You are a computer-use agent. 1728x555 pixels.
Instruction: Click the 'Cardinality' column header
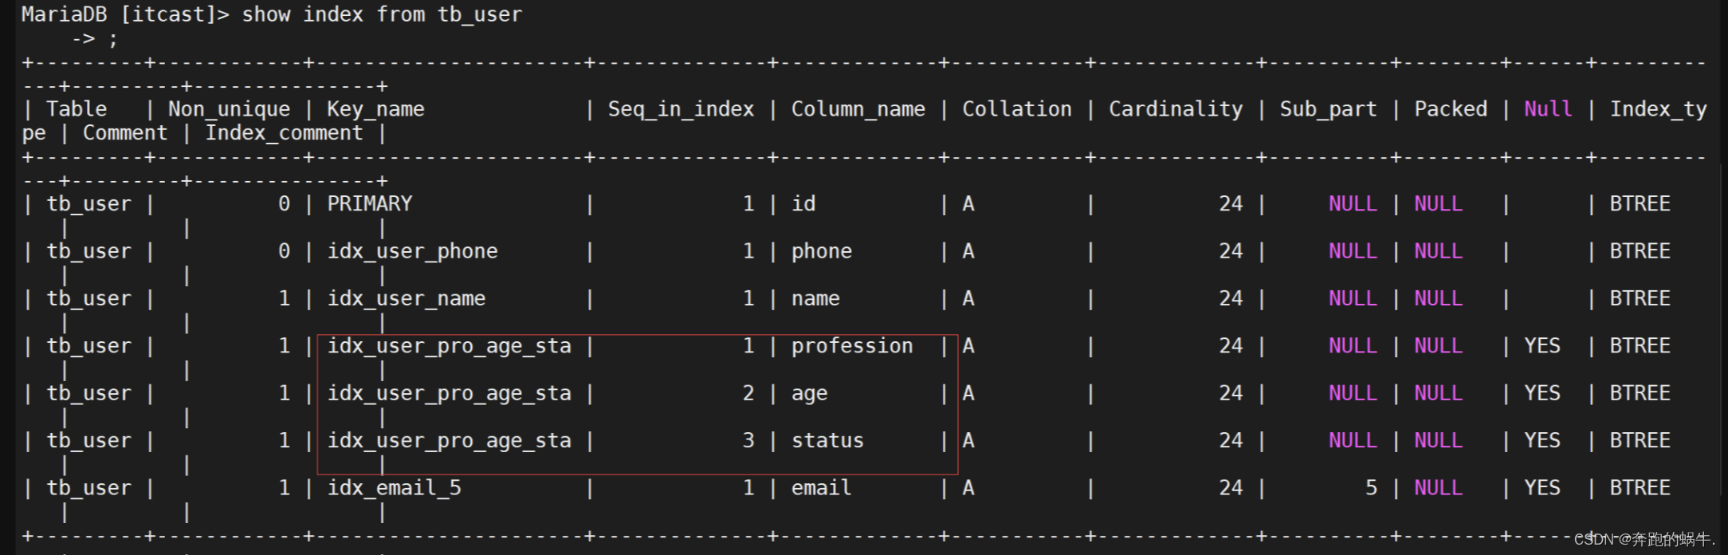click(x=1175, y=109)
